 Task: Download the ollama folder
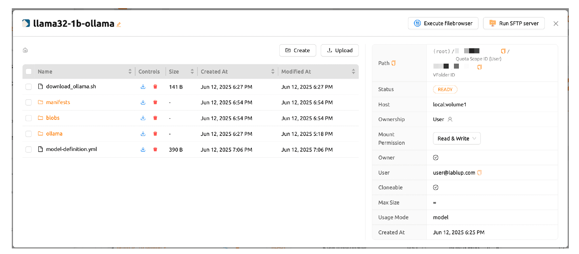(x=143, y=134)
